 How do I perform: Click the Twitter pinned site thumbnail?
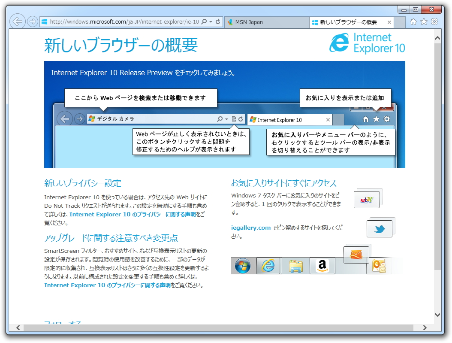380,228
